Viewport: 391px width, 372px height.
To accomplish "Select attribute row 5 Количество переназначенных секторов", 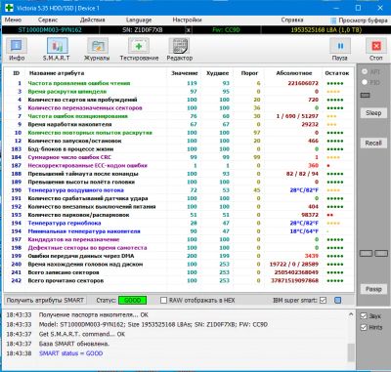I will (x=179, y=108).
